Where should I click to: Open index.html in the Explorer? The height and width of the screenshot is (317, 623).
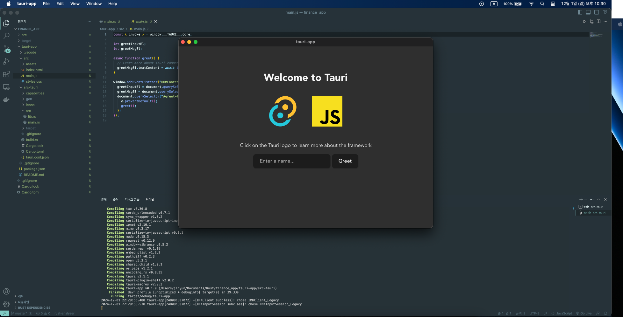34,70
